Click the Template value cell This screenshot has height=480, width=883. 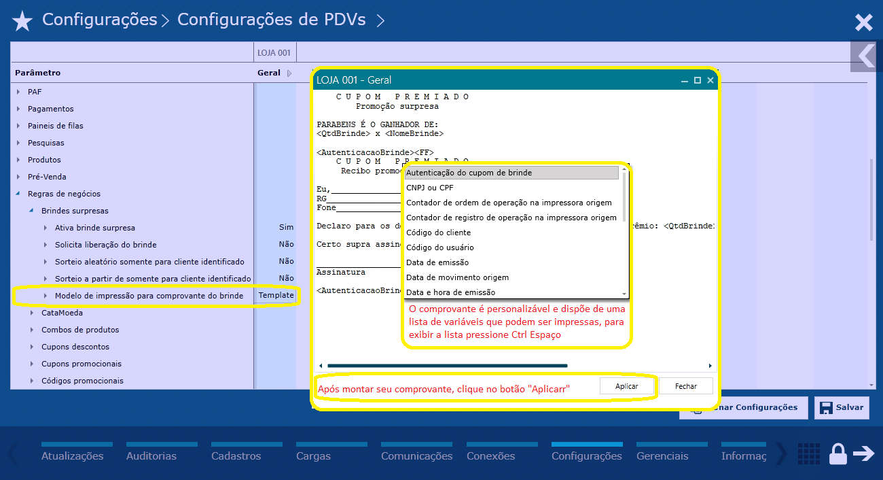[x=276, y=296]
